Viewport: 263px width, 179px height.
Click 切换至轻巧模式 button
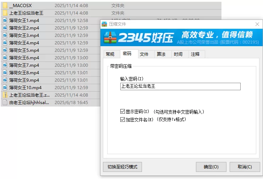(x=122, y=167)
